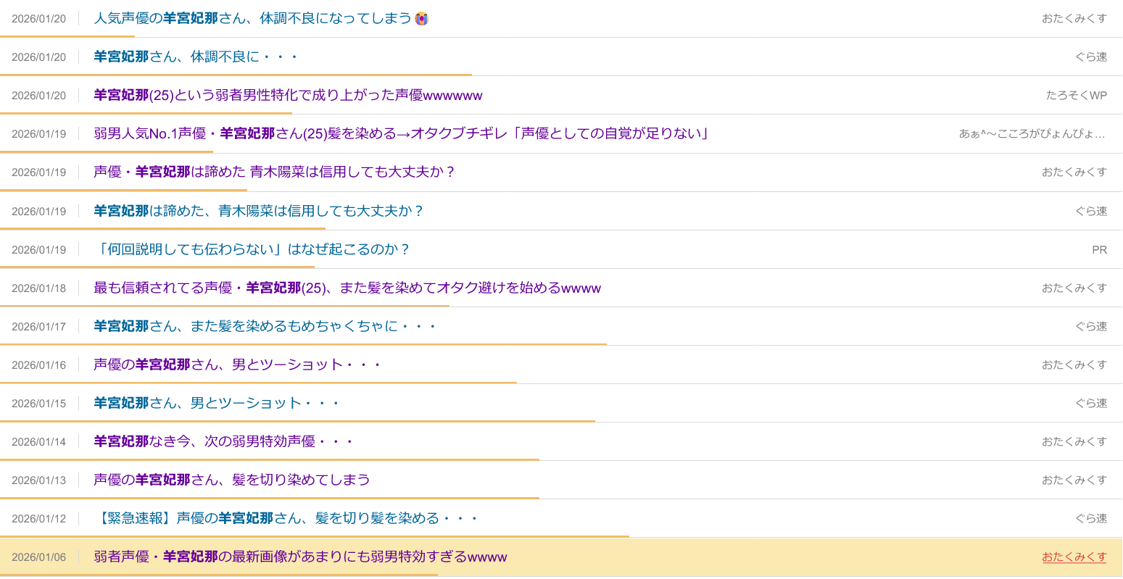The height and width of the screenshot is (579, 1123).
Task: Open article '髪を切り染めてしまう'
Action: (231, 480)
